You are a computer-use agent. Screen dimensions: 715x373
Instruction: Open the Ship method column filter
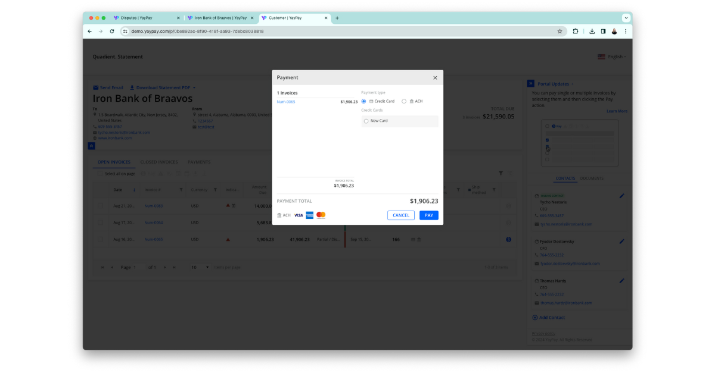[x=493, y=190]
